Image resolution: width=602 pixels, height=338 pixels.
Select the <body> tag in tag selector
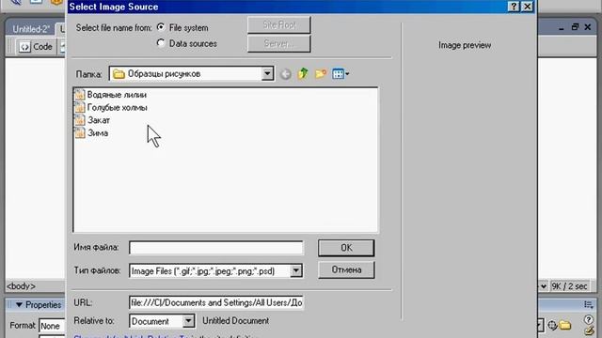21,286
